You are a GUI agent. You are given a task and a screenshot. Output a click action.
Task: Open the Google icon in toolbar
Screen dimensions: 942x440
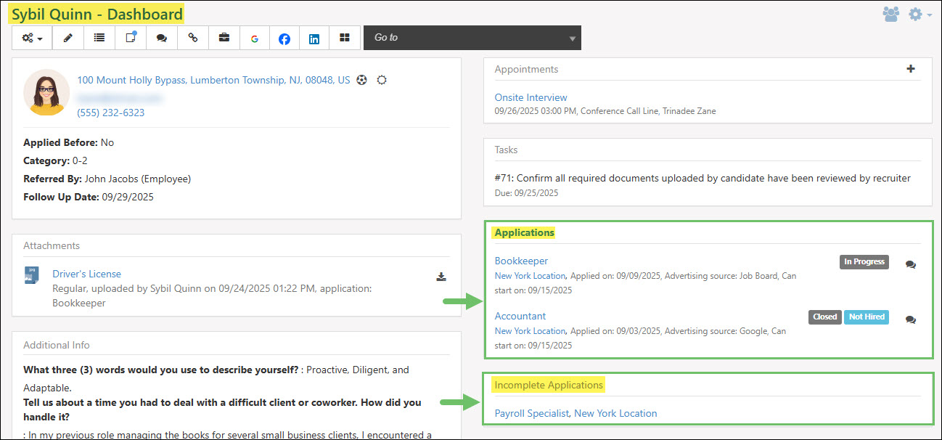254,38
